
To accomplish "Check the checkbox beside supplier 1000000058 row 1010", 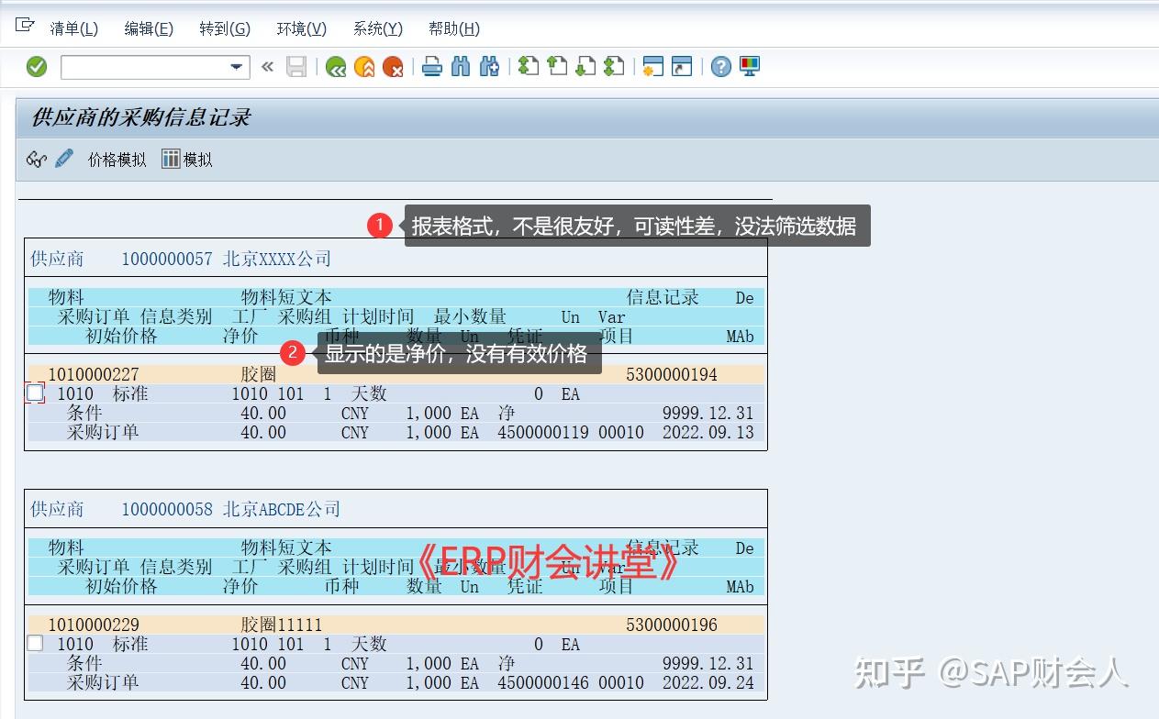I will click(x=34, y=643).
